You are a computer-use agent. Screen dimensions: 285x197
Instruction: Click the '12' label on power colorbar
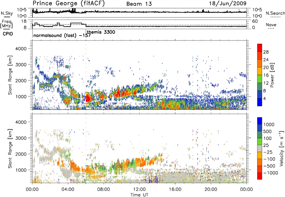coord(266,83)
